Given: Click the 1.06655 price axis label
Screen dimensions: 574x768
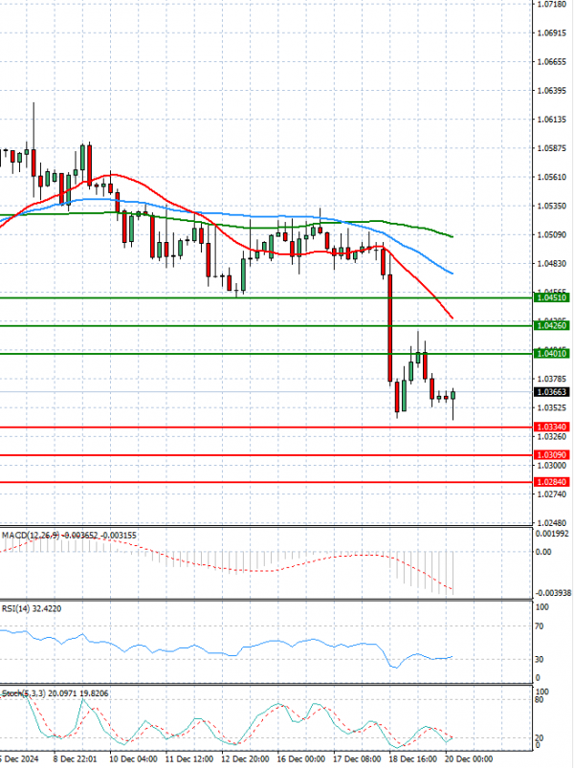Looking at the screenshot, I should pyautogui.click(x=552, y=62).
